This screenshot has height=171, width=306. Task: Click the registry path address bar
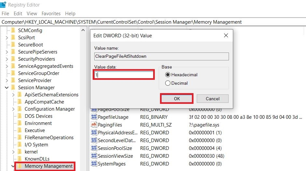coord(153,22)
